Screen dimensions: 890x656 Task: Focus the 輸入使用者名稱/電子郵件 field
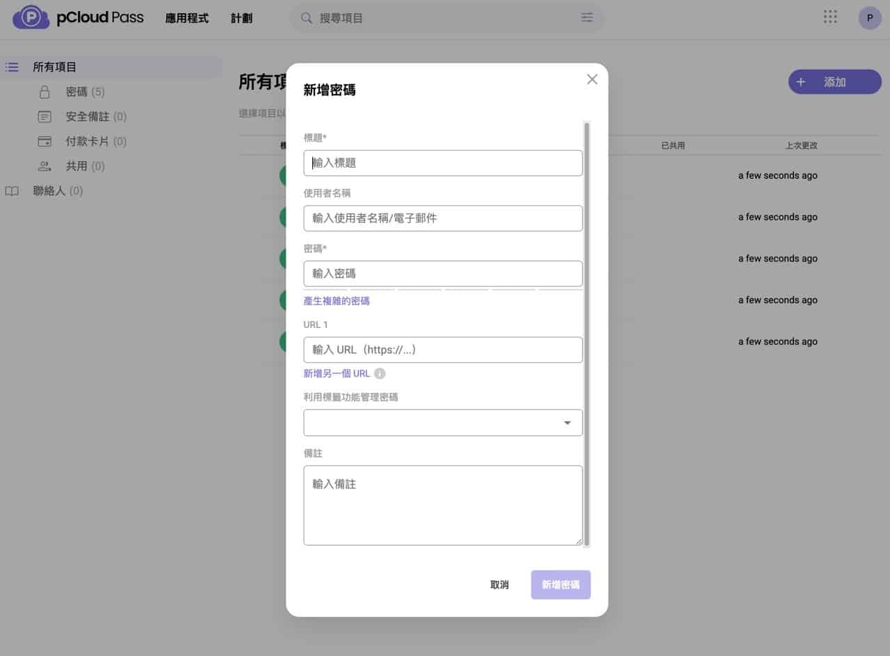[443, 218]
